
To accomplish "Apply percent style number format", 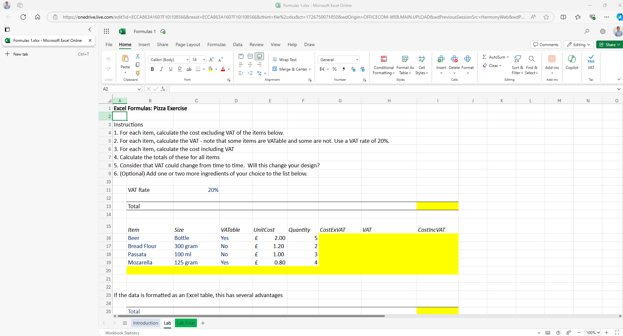I will coord(335,69).
